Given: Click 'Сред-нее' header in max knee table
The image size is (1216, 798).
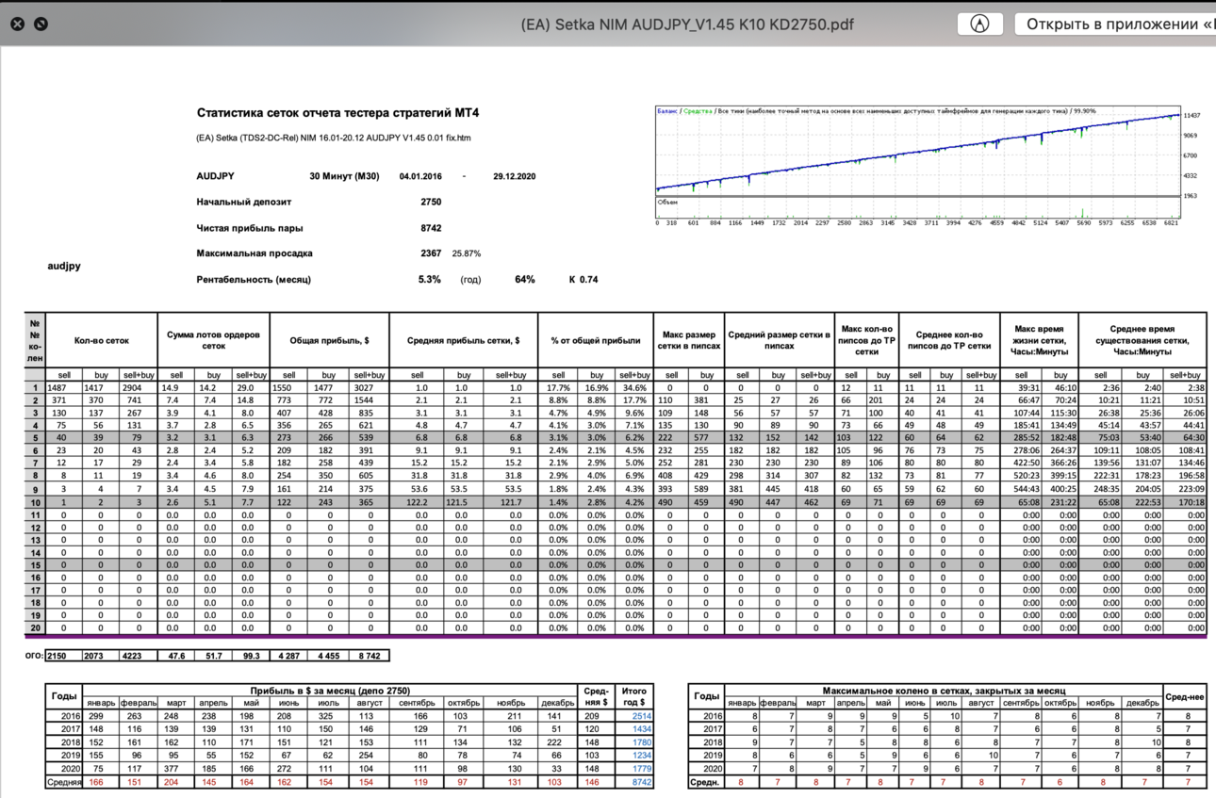Looking at the screenshot, I should (1185, 697).
